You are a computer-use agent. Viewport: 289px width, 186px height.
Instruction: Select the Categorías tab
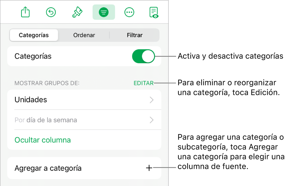(34, 35)
